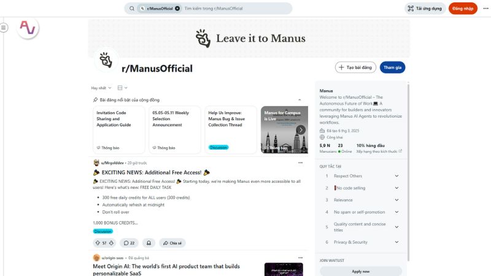
Task: Open the hamburger sidebar menu
Action: (x=4, y=28)
